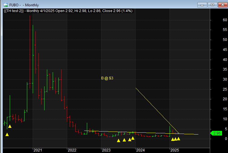Click the lowest yellow triangle under the 2020 bars
228x153 pixels.
[7, 135]
